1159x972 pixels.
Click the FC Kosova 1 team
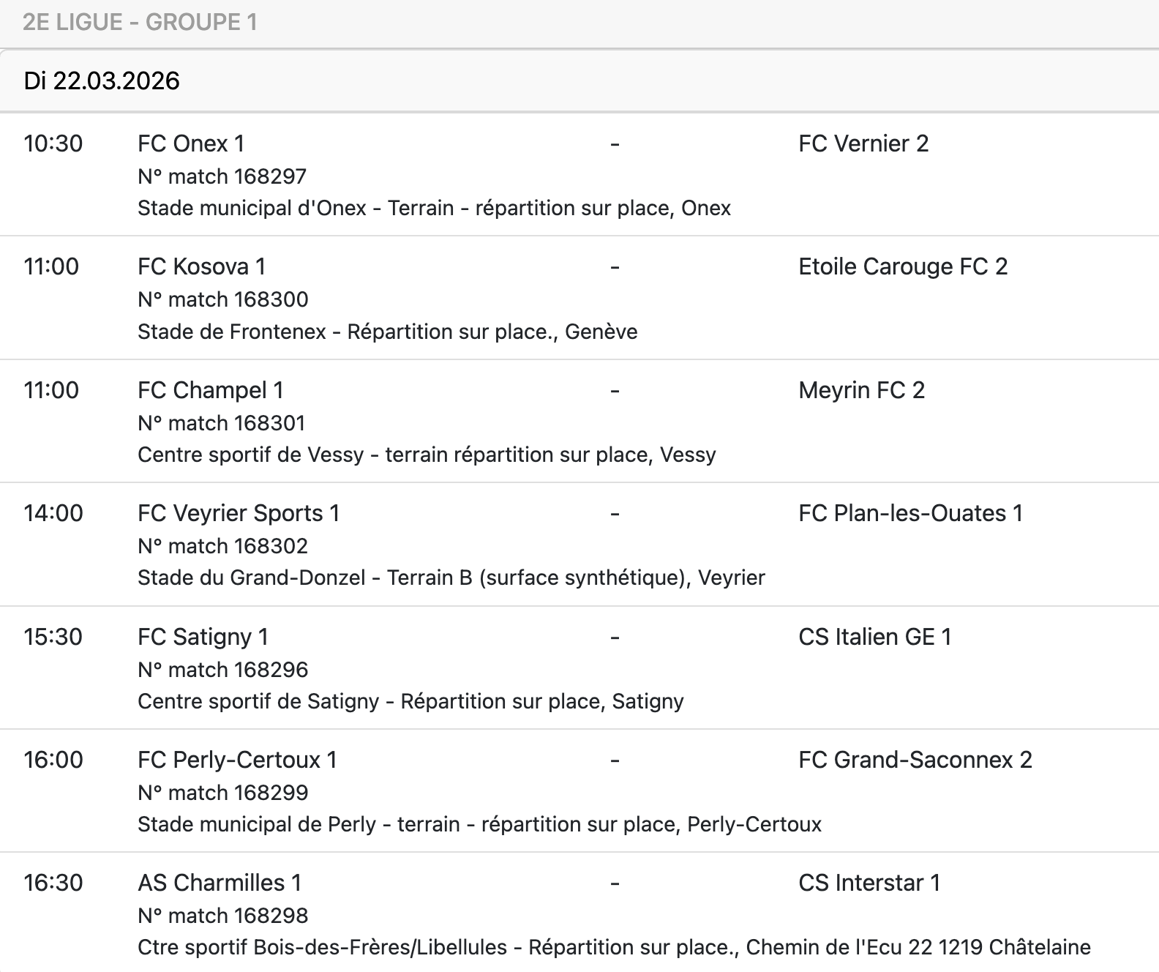click(201, 266)
